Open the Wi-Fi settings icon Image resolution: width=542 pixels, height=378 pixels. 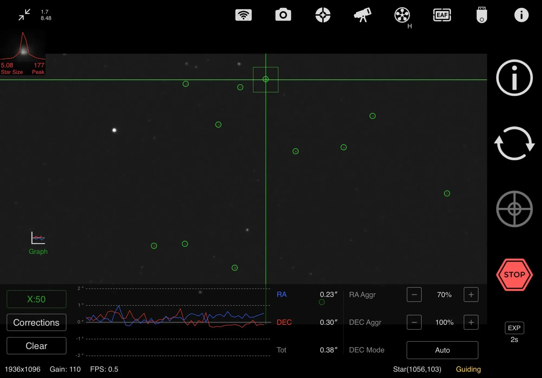click(243, 15)
